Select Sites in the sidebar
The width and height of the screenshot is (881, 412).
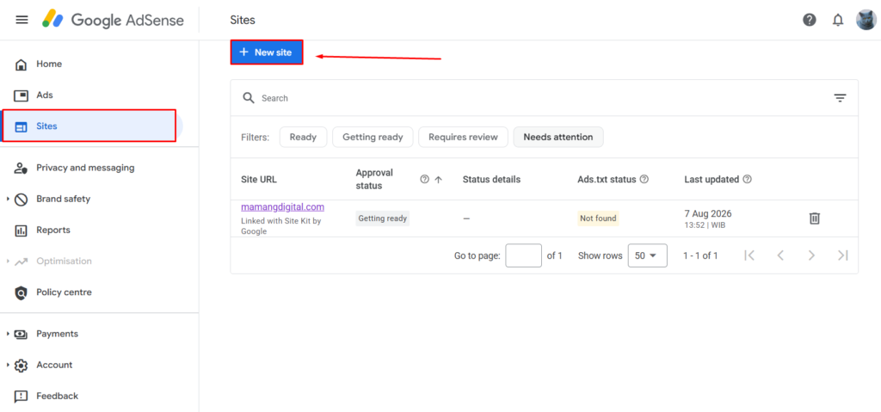(89, 126)
